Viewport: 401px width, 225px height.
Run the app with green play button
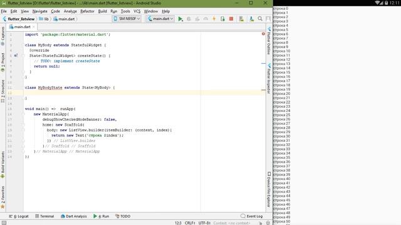tap(180, 19)
